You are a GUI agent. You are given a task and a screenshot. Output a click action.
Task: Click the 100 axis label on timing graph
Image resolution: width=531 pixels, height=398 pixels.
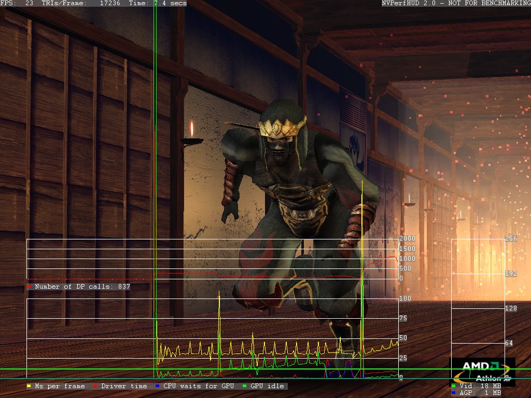click(405, 298)
